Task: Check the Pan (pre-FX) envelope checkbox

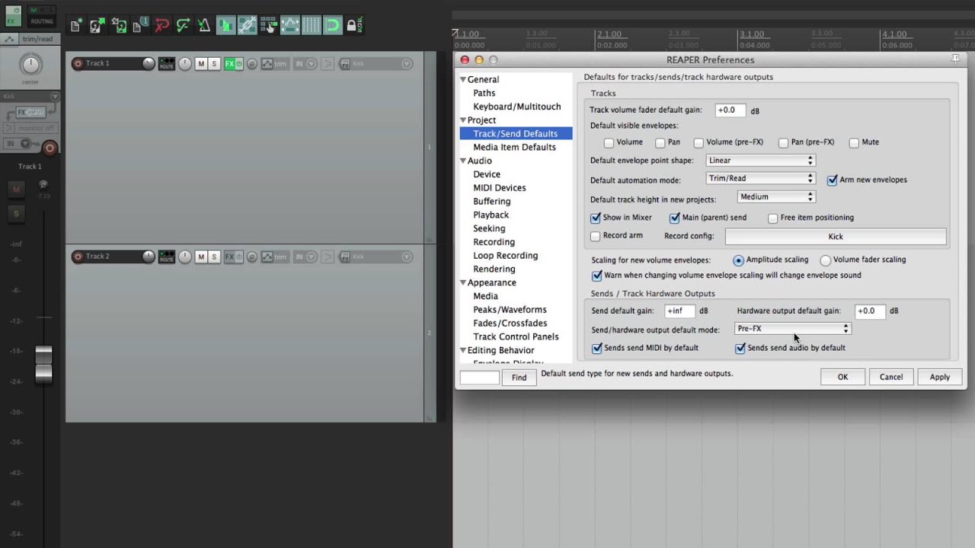Action: click(x=783, y=142)
